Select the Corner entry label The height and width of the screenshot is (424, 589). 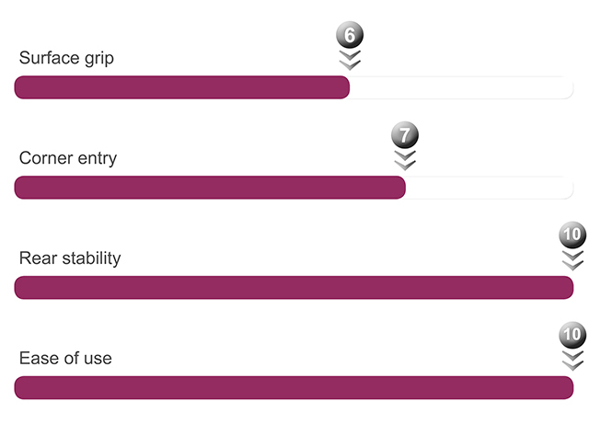point(68,158)
